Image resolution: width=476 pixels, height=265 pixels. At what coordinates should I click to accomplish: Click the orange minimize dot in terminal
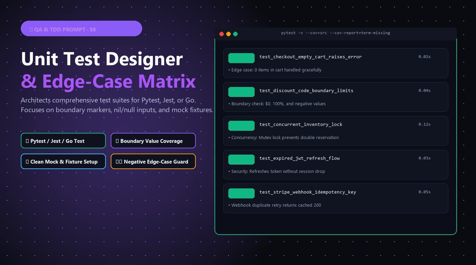[x=228, y=34]
